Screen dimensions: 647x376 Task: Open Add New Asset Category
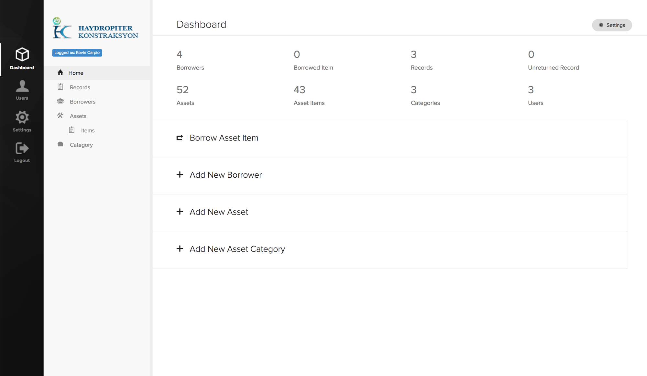pos(237,249)
